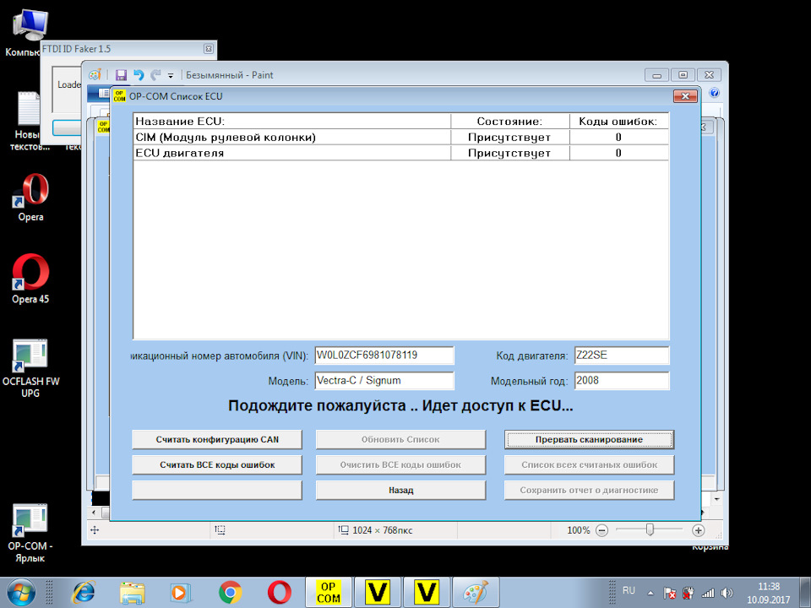Viewport: 811px width, 608px height.
Task: Click the Назад button
Action: pyautogui.click(x=400, y=490)
